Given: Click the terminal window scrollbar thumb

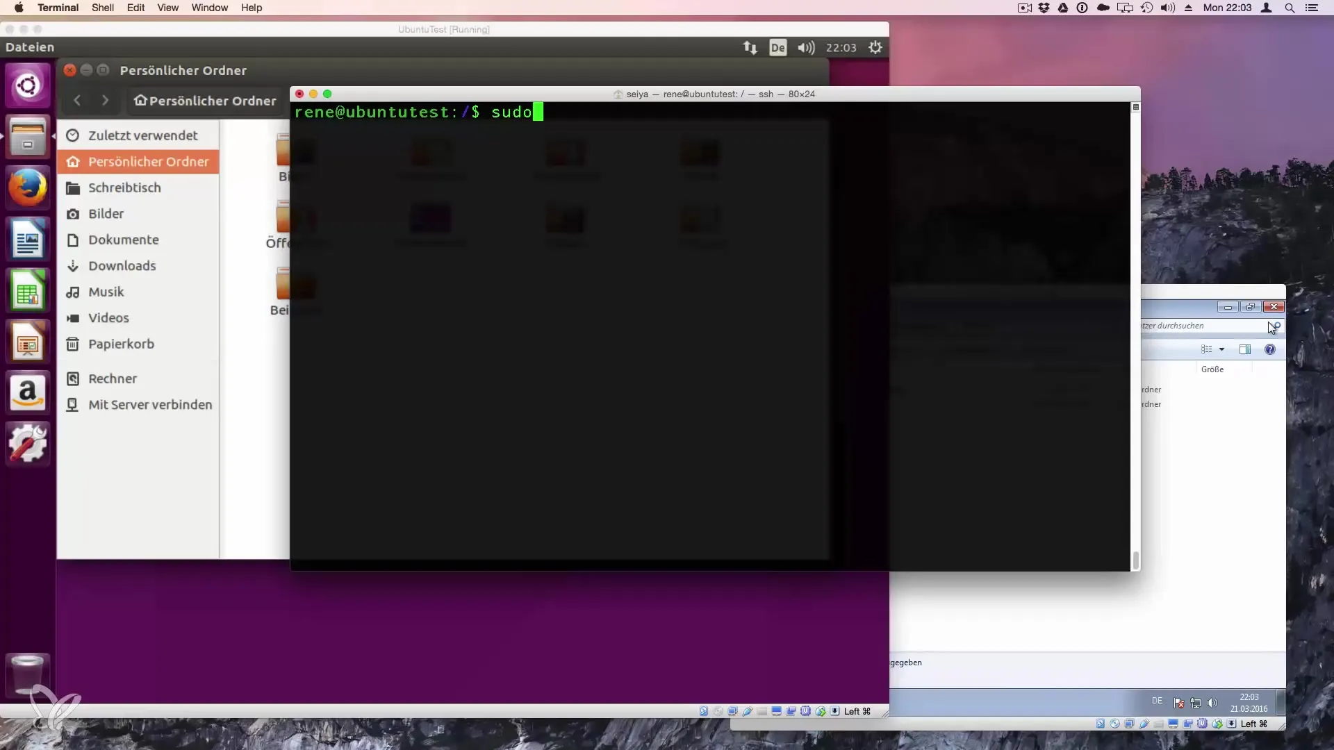Looking at the screenshot, I should pos(1136,560).
